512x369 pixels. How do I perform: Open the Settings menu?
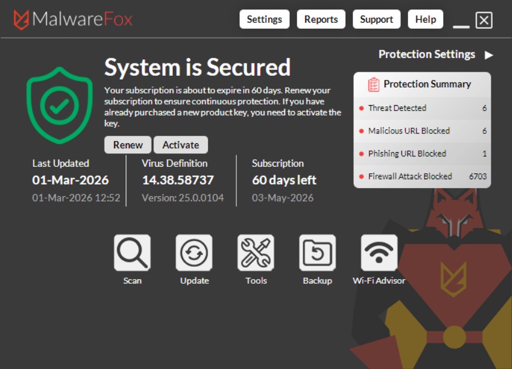tap(264, 19)
